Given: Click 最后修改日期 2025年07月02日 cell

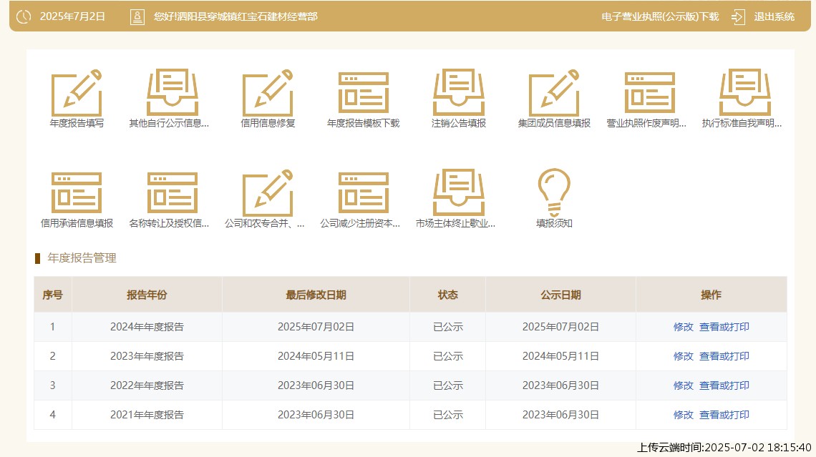Looking at the screenshot, I should 316,327.
